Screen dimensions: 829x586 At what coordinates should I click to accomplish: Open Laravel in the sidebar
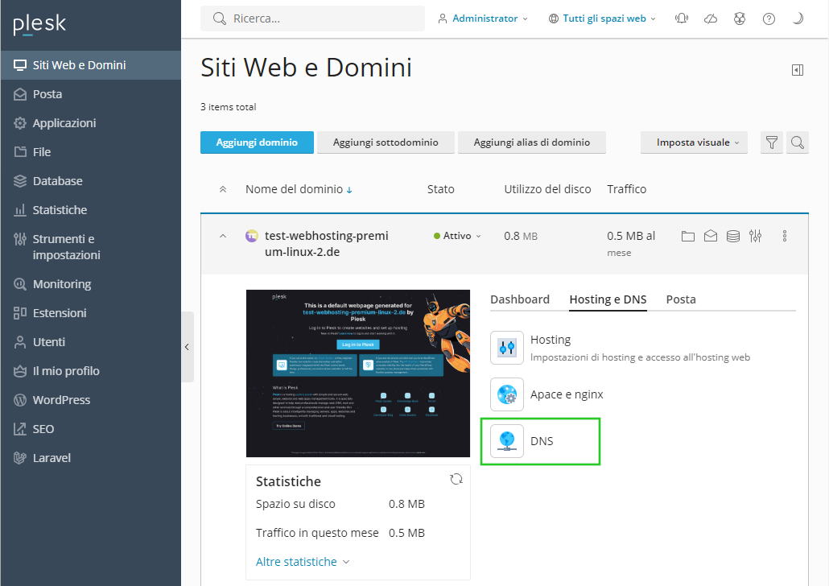click(90, 458)
